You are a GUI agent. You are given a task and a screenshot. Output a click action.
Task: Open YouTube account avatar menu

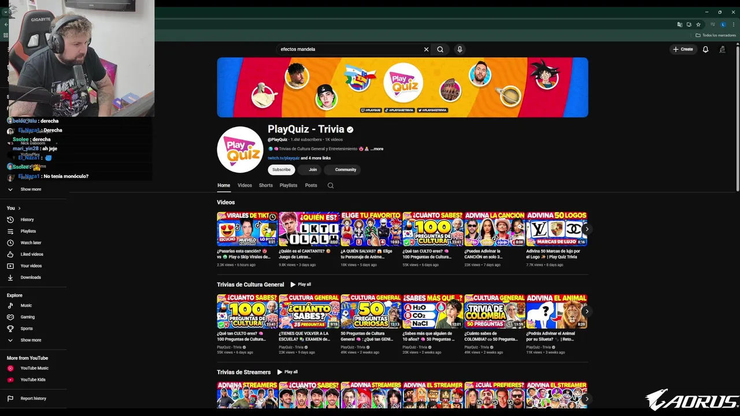tap(722, 49)
